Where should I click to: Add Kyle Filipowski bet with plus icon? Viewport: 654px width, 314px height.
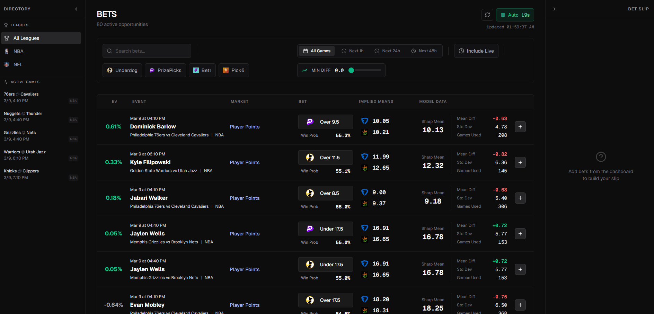[520, 162]
